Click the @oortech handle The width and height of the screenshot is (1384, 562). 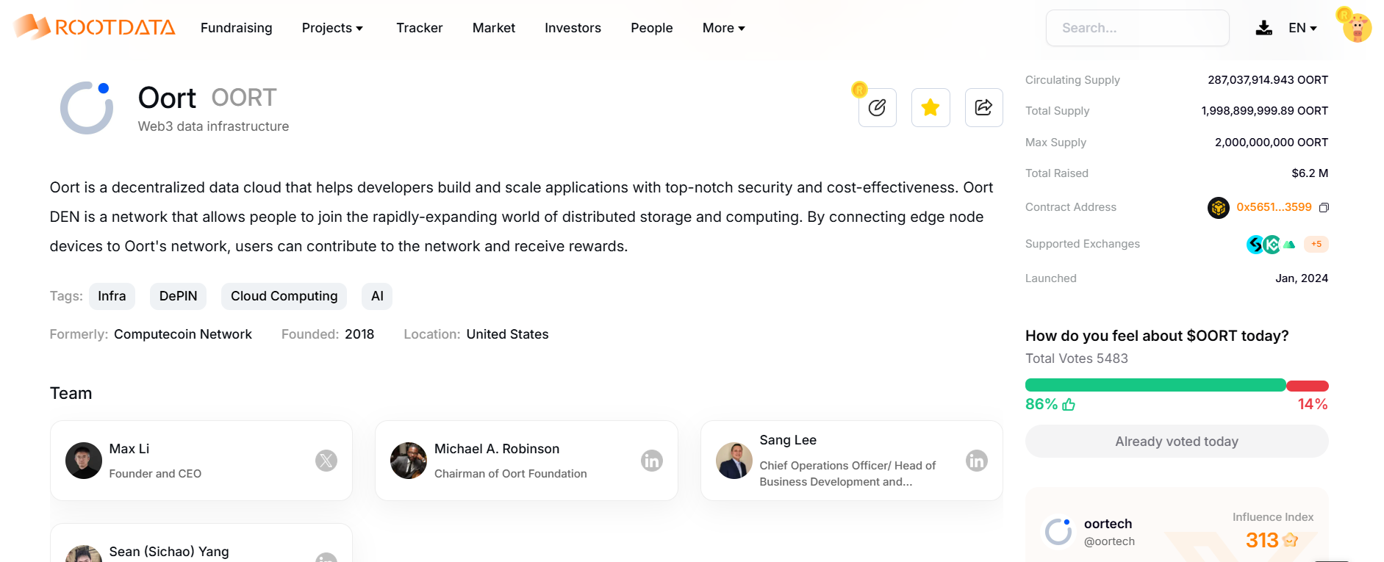[1109, 541]
